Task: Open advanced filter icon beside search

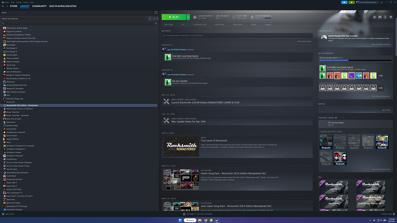Action: 156,23
